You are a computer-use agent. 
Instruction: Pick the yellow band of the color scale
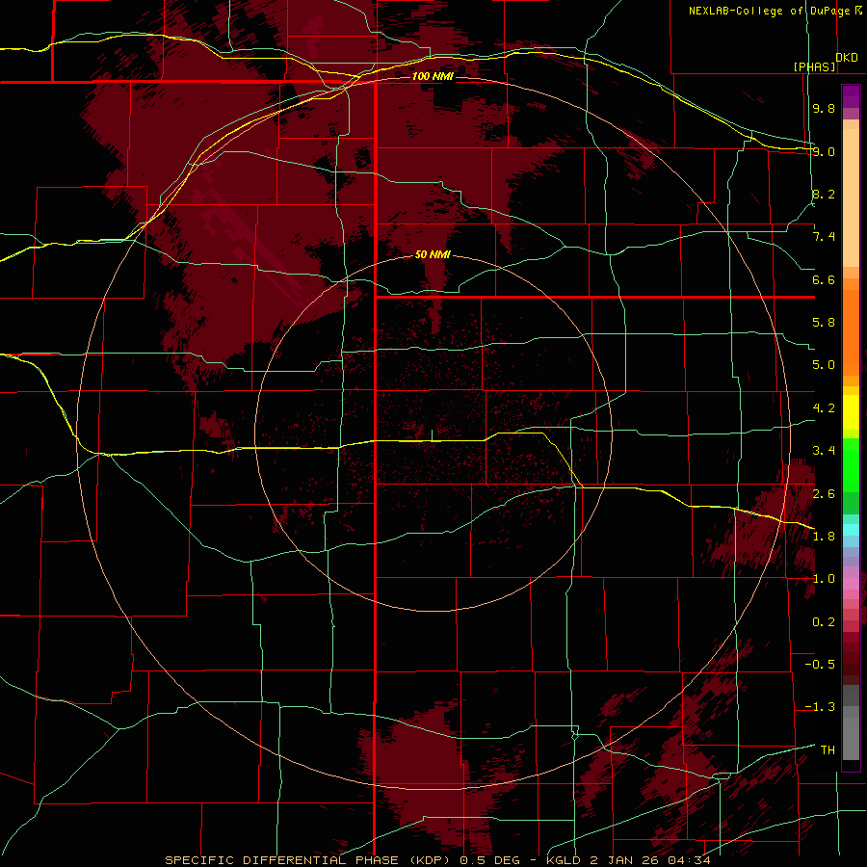point(851,412)
